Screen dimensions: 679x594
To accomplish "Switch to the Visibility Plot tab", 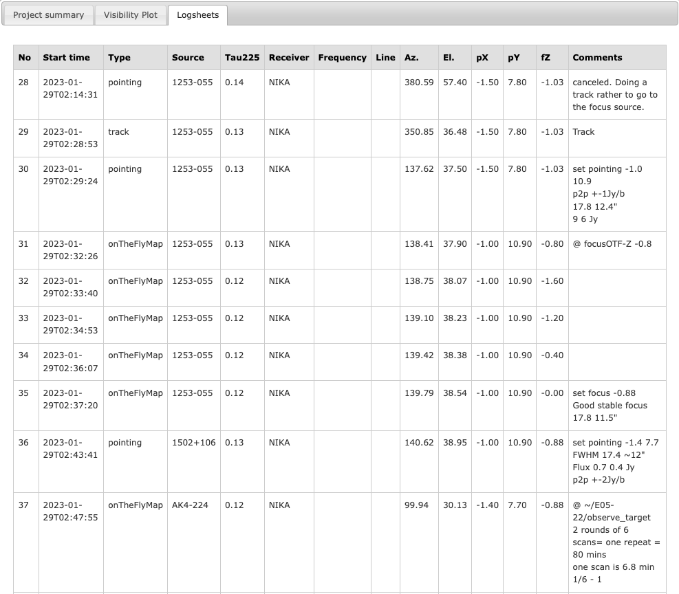I will [131, 14].
